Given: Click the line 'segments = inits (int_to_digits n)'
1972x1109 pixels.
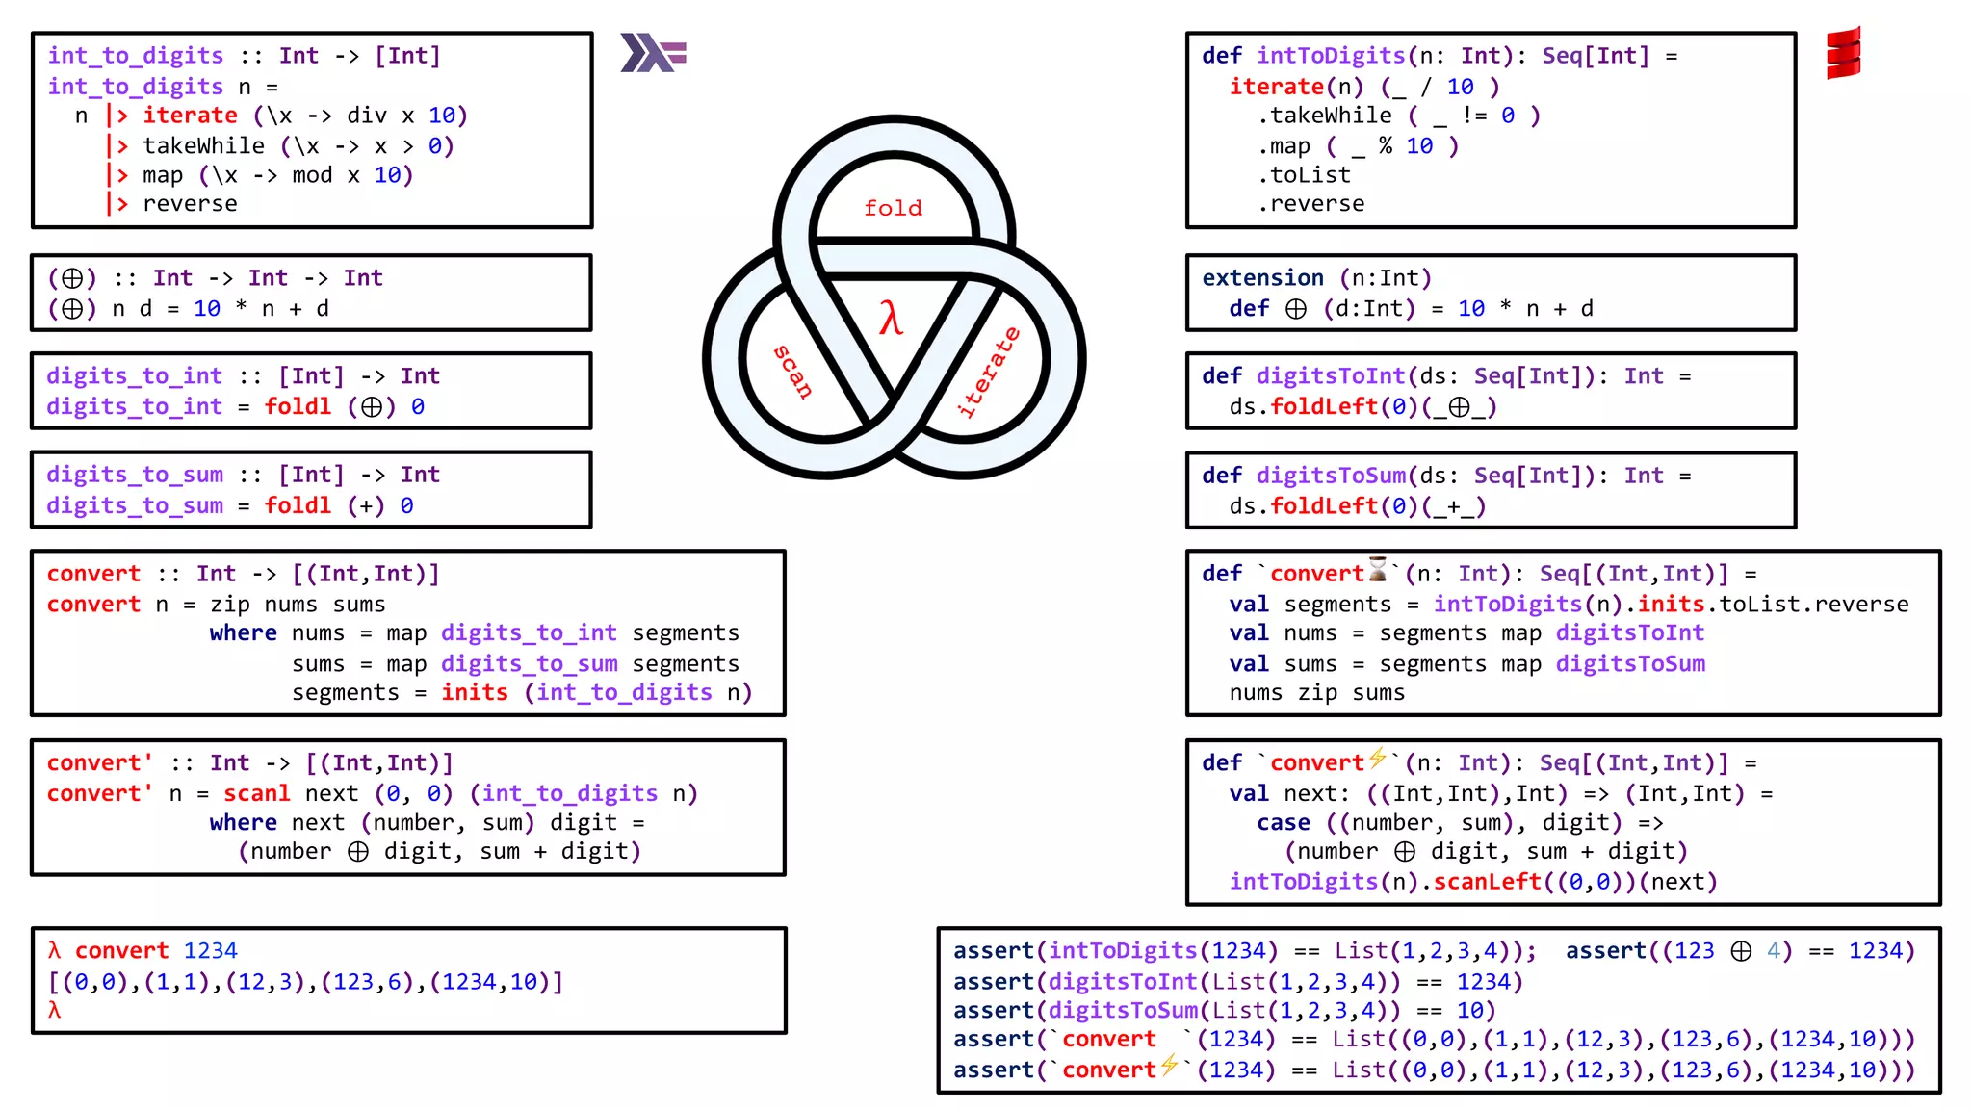Looking at the screenshot, I should [x=522, y=693].
